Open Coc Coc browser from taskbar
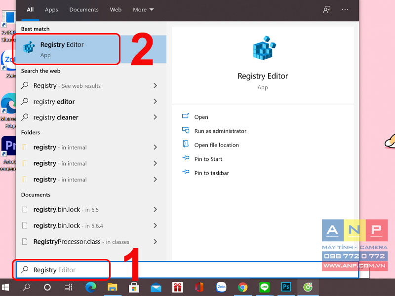395x296 pixels. coord(308,287)
